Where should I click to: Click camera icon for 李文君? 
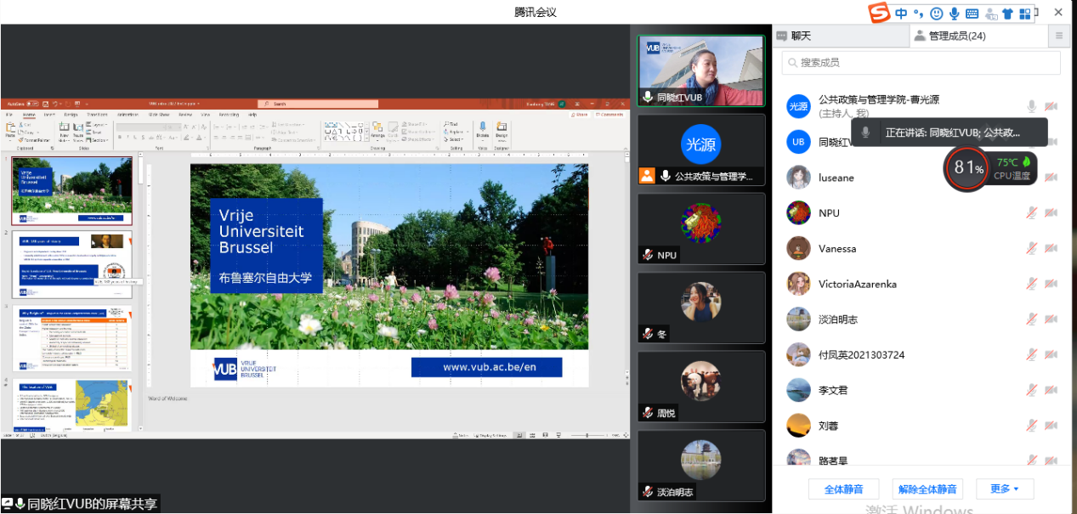(1051, 390)
